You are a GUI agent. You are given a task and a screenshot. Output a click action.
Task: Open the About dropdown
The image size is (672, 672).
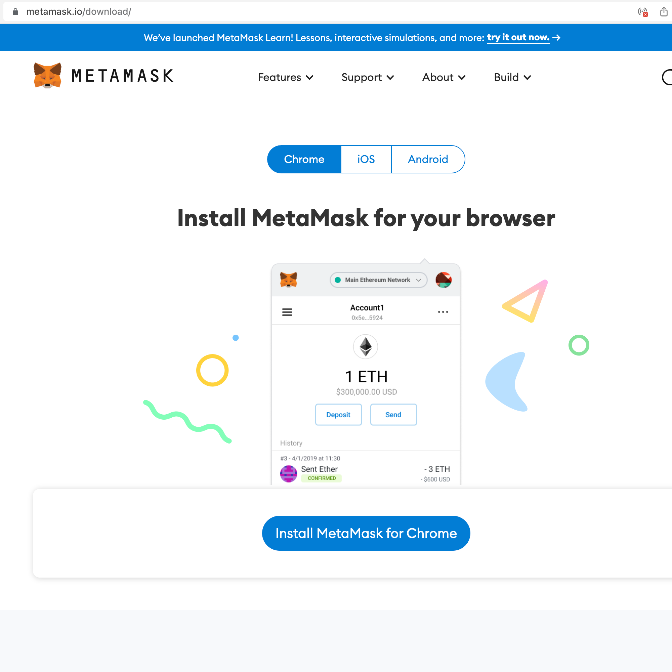[x=444, y=77]
